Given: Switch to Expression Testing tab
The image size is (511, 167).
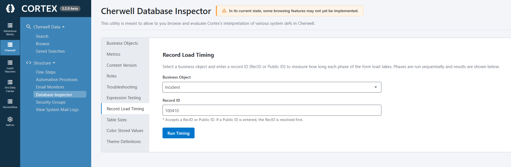Looking at the screenshot, I should pyautogui.click(x=125, y=98).
